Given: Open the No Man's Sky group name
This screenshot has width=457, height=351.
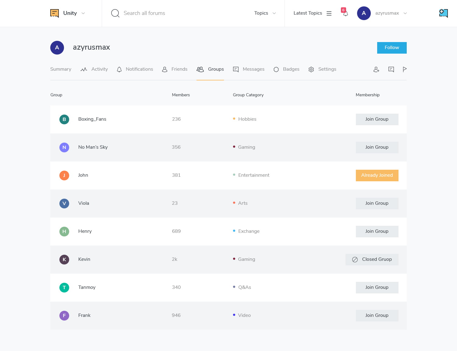Looking at the screenshot, I should coord(93,147).
